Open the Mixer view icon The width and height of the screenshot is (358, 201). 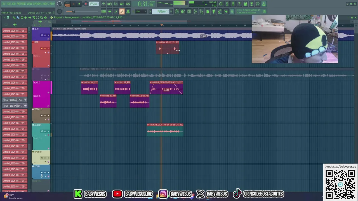coord(195,11)
